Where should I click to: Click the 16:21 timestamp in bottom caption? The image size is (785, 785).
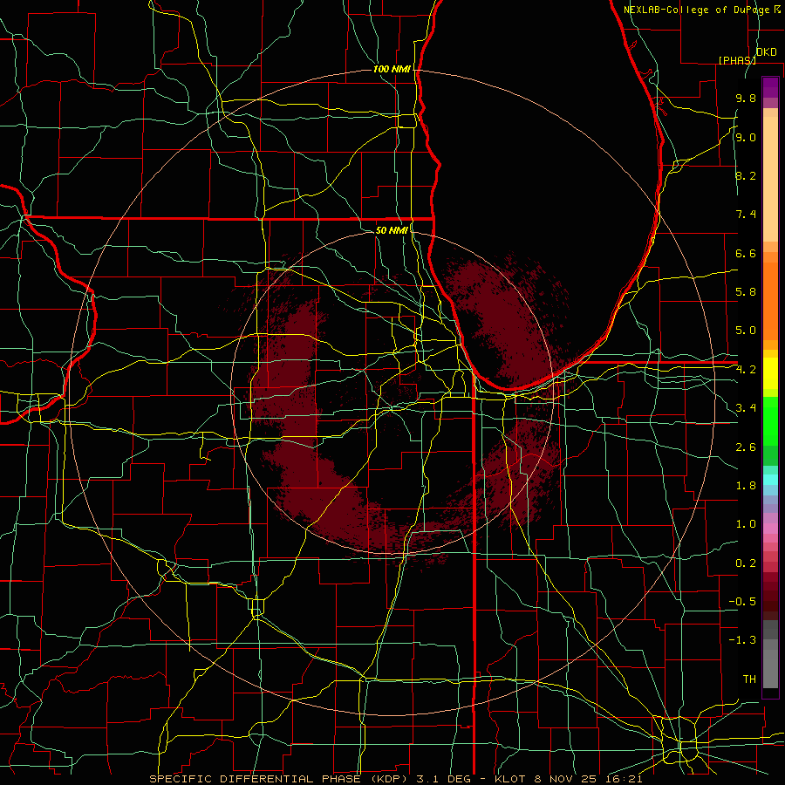point(622,779)
